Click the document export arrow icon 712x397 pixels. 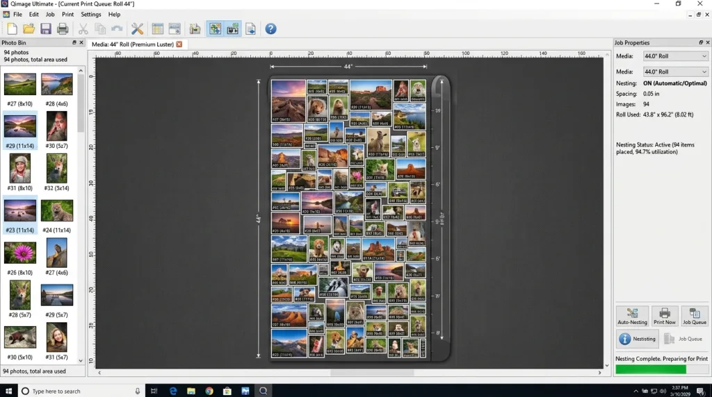[250, 29]
